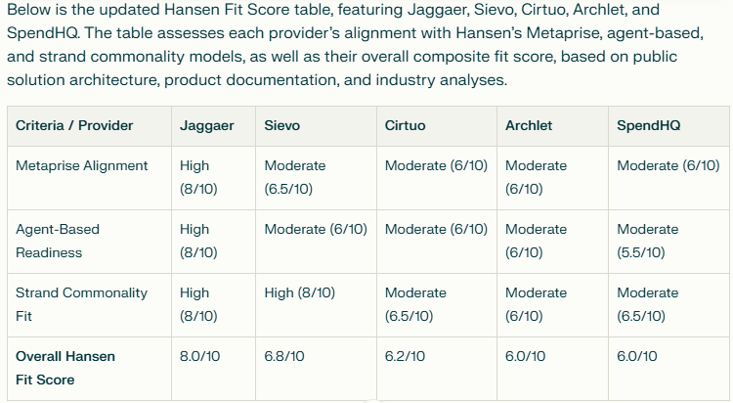Select Cirtuo's overall score of 6.2/10

tap(405, 356)
